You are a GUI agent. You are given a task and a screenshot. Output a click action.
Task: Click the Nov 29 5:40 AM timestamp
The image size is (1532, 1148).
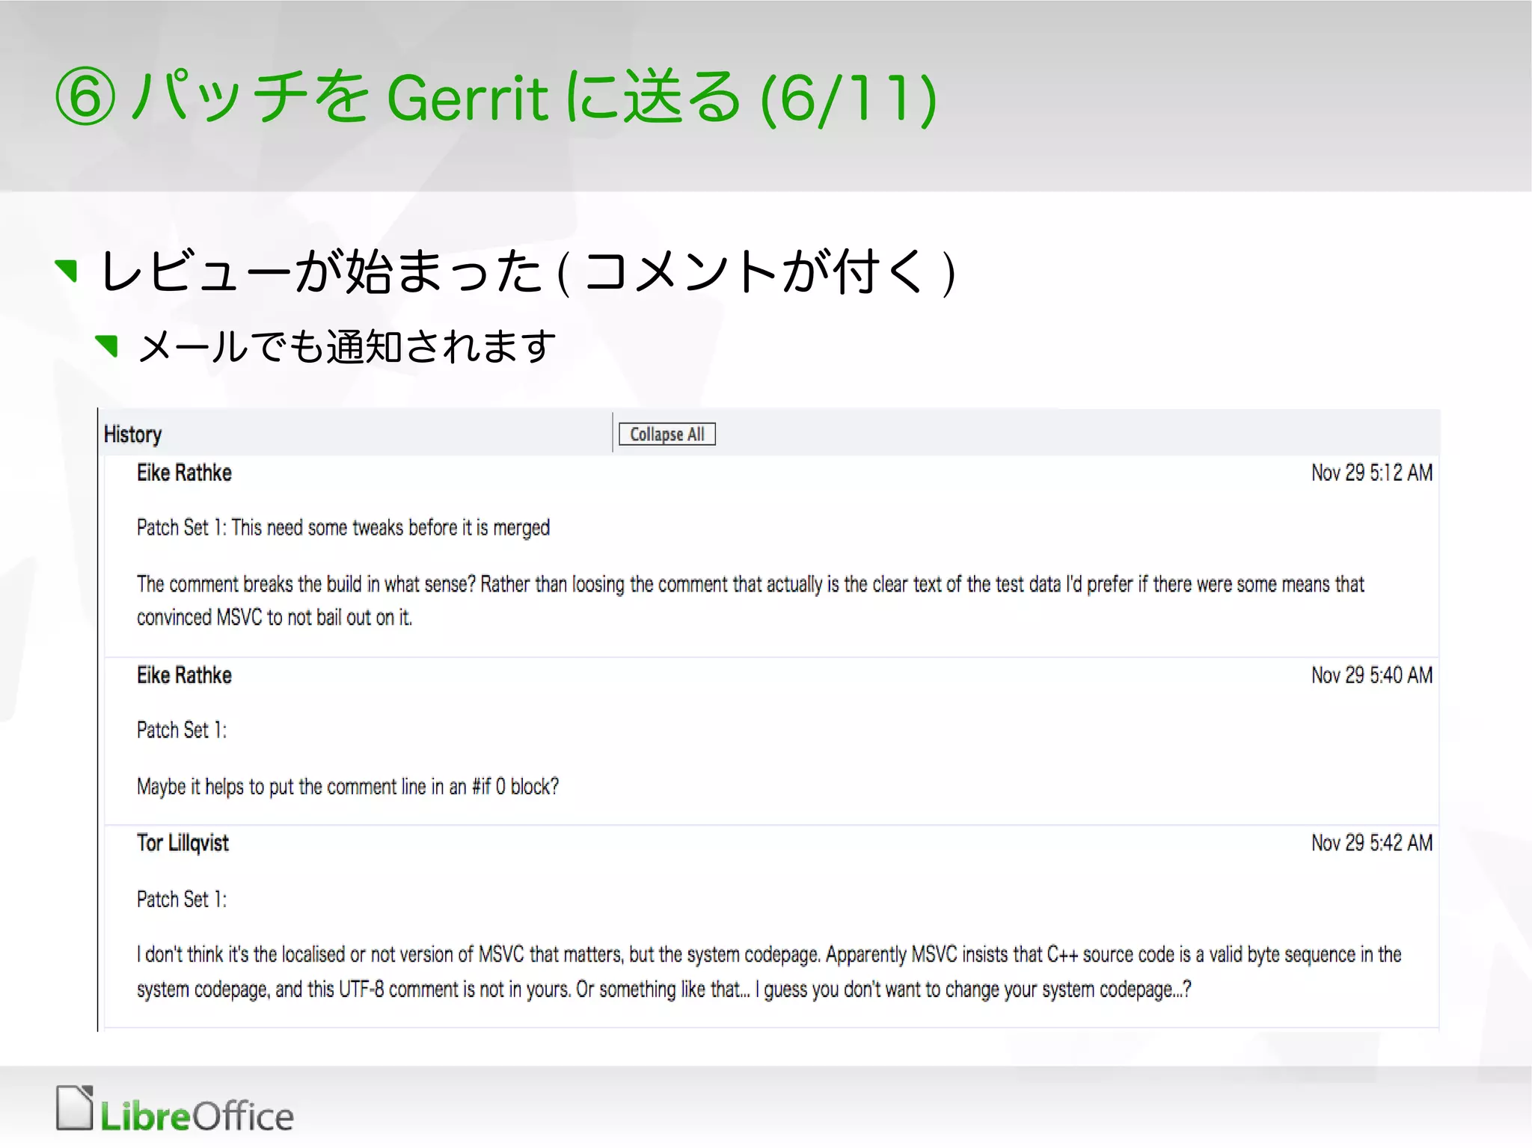click(x=1371, y=675)
